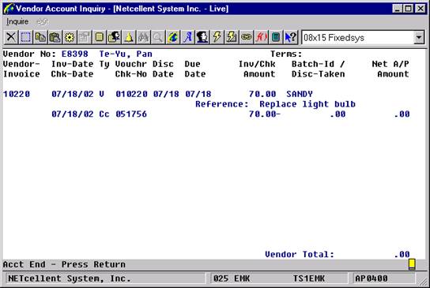Click the globe internet icon

click(173, 37)
